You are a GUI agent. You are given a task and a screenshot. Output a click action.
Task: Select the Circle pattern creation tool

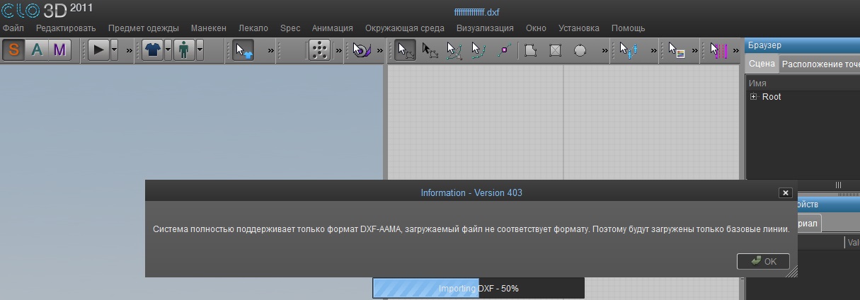pos(580,50)
